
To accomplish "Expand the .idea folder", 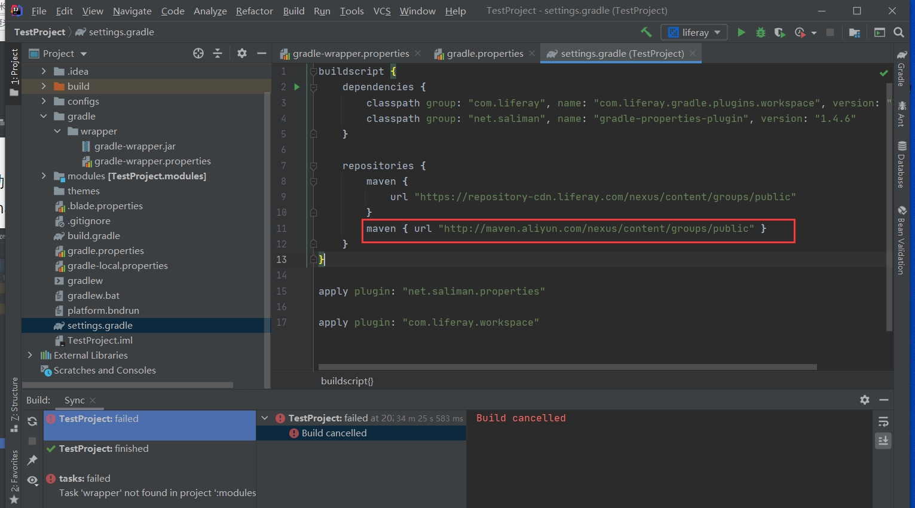I will [44, 71].
